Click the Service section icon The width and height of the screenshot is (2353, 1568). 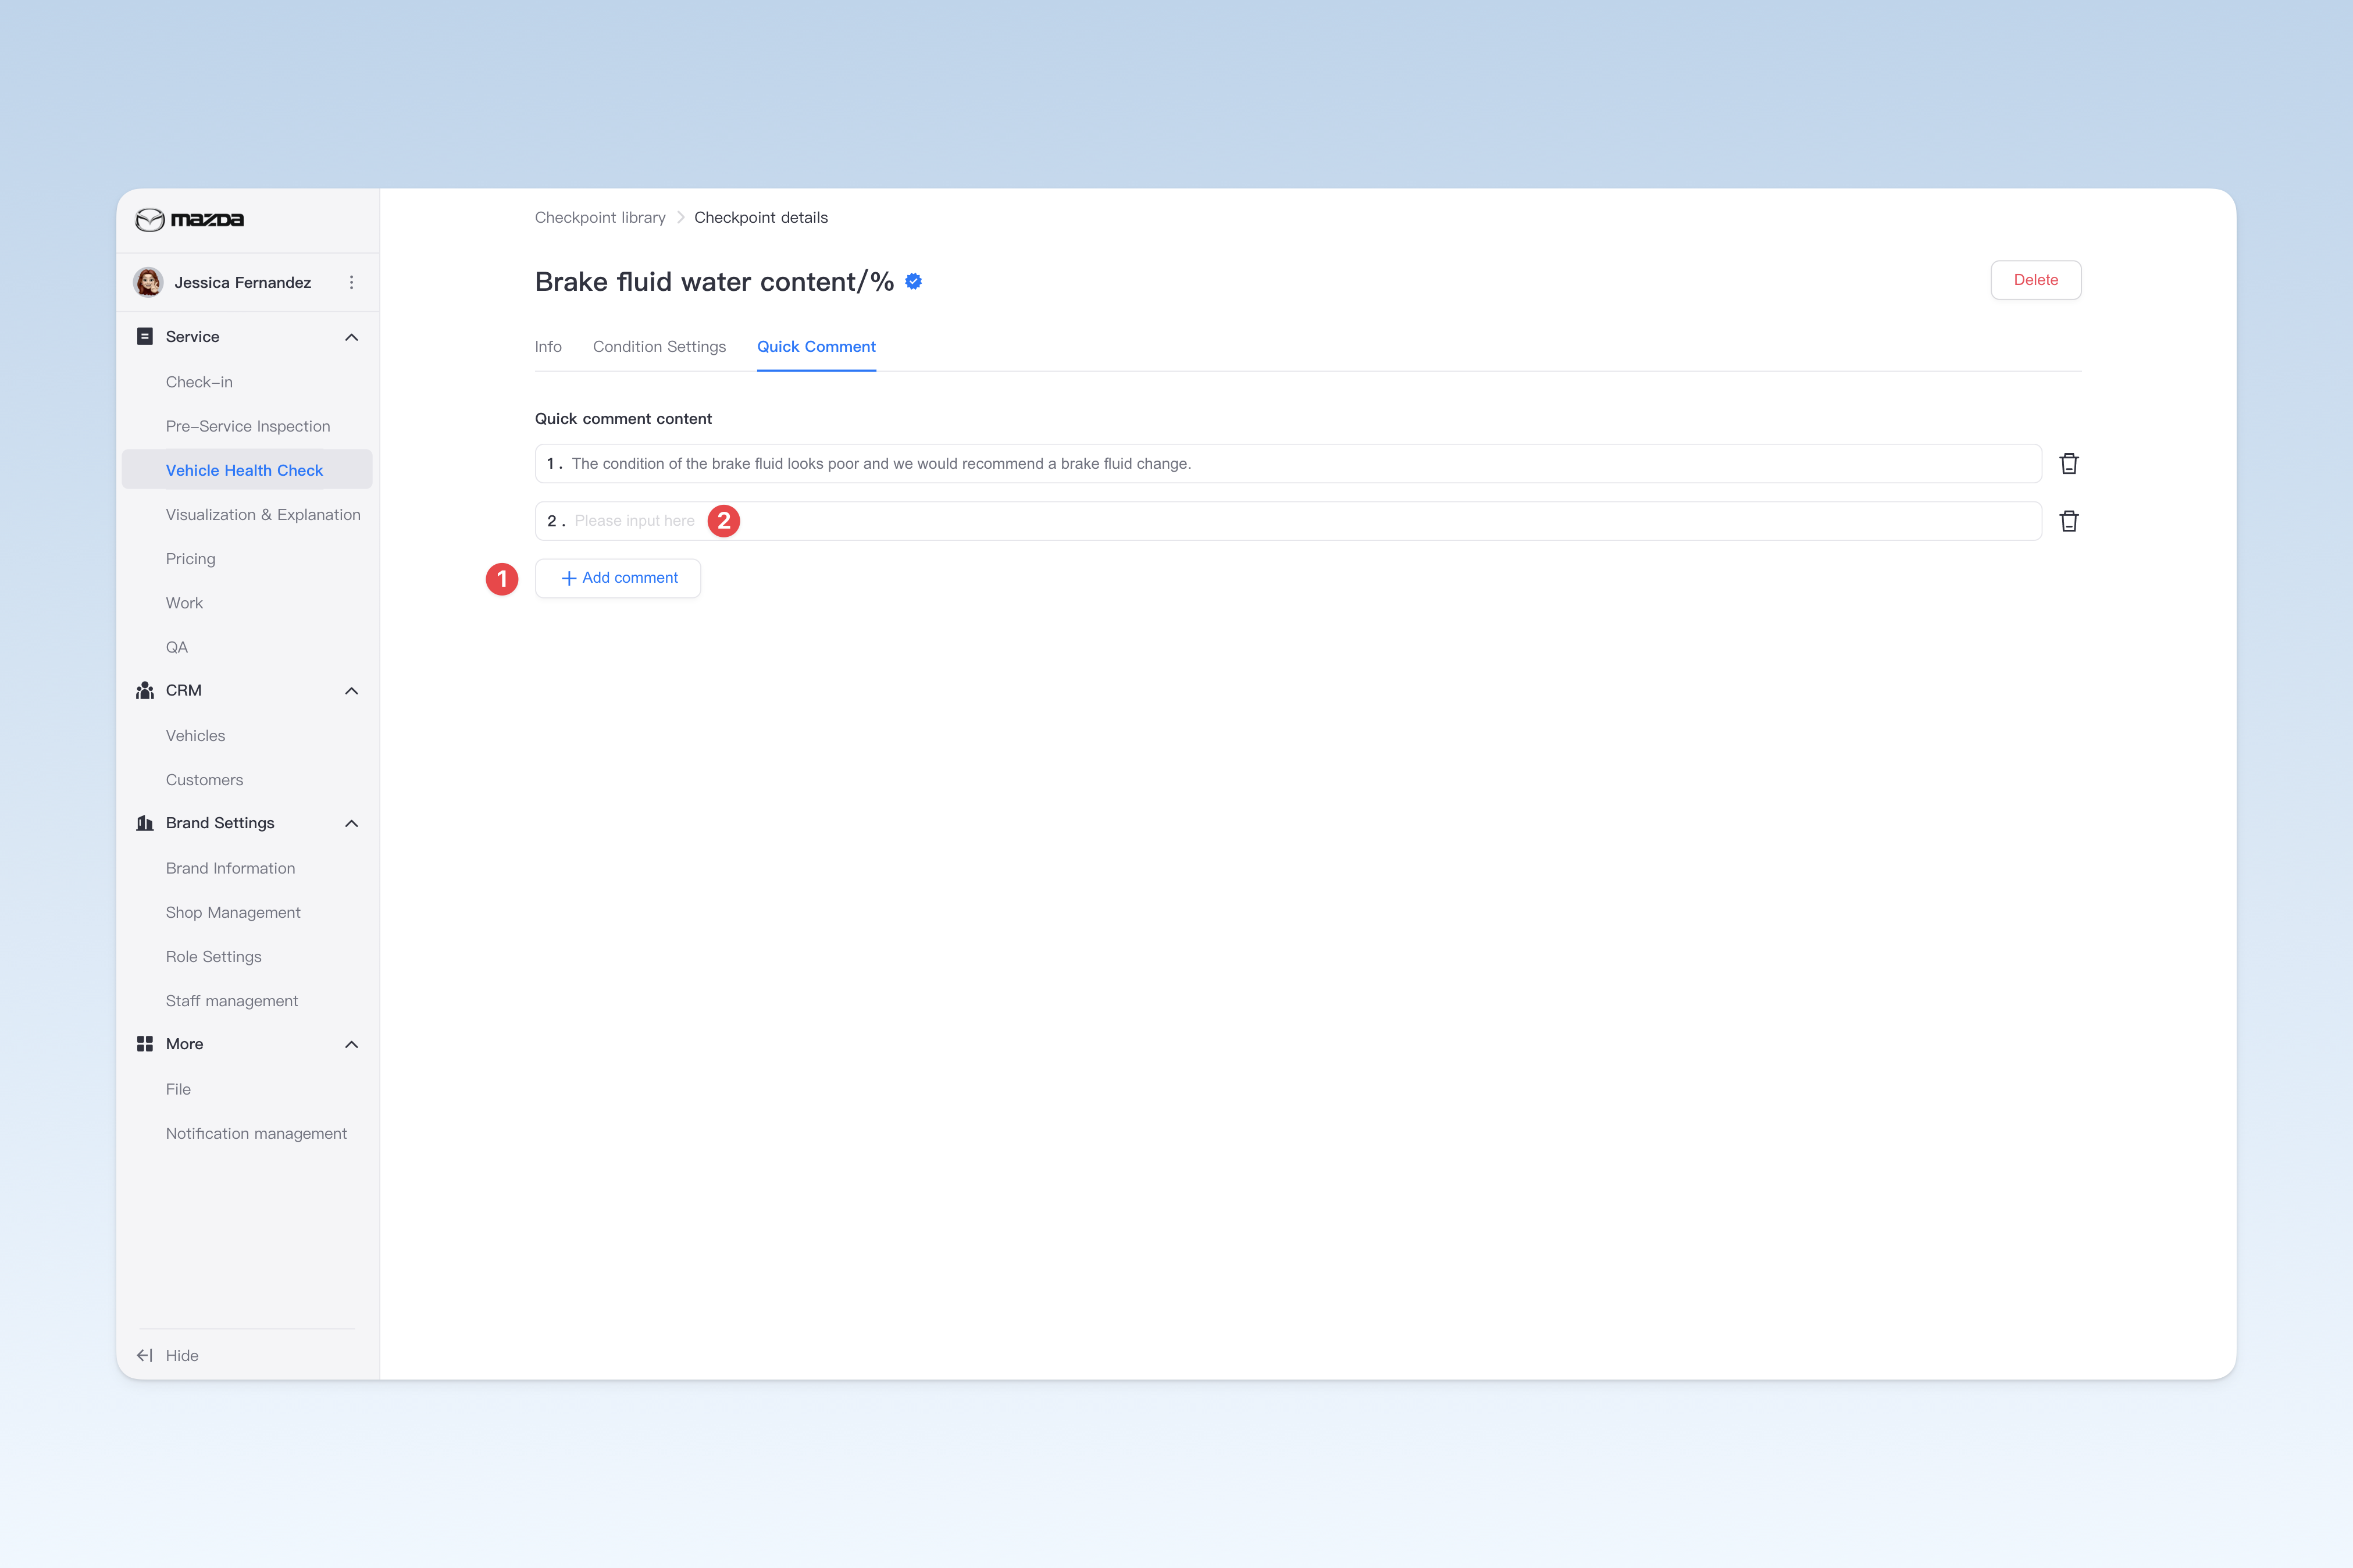pos(145,337)
